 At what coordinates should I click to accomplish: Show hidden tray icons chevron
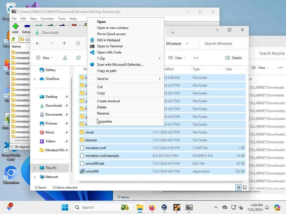pos(216,207)
